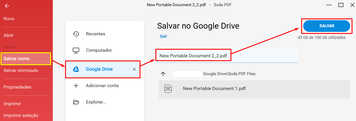Select the Computador monitor icon
The image size is (356, 121).
pyautogui.click(x=76, y=50)
